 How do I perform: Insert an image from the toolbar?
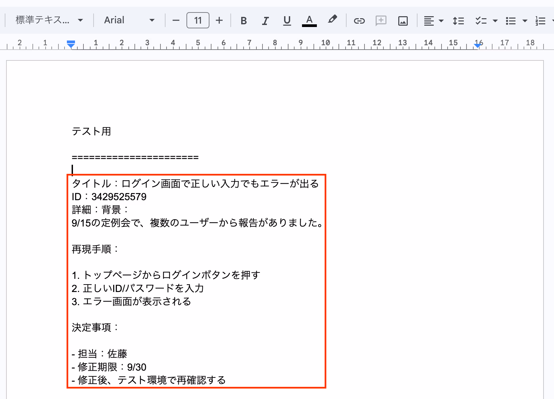click(403, 21)
